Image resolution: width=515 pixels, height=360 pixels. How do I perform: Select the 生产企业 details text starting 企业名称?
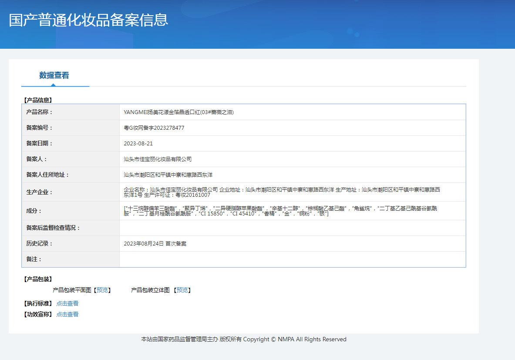click(x=282, y=192)
